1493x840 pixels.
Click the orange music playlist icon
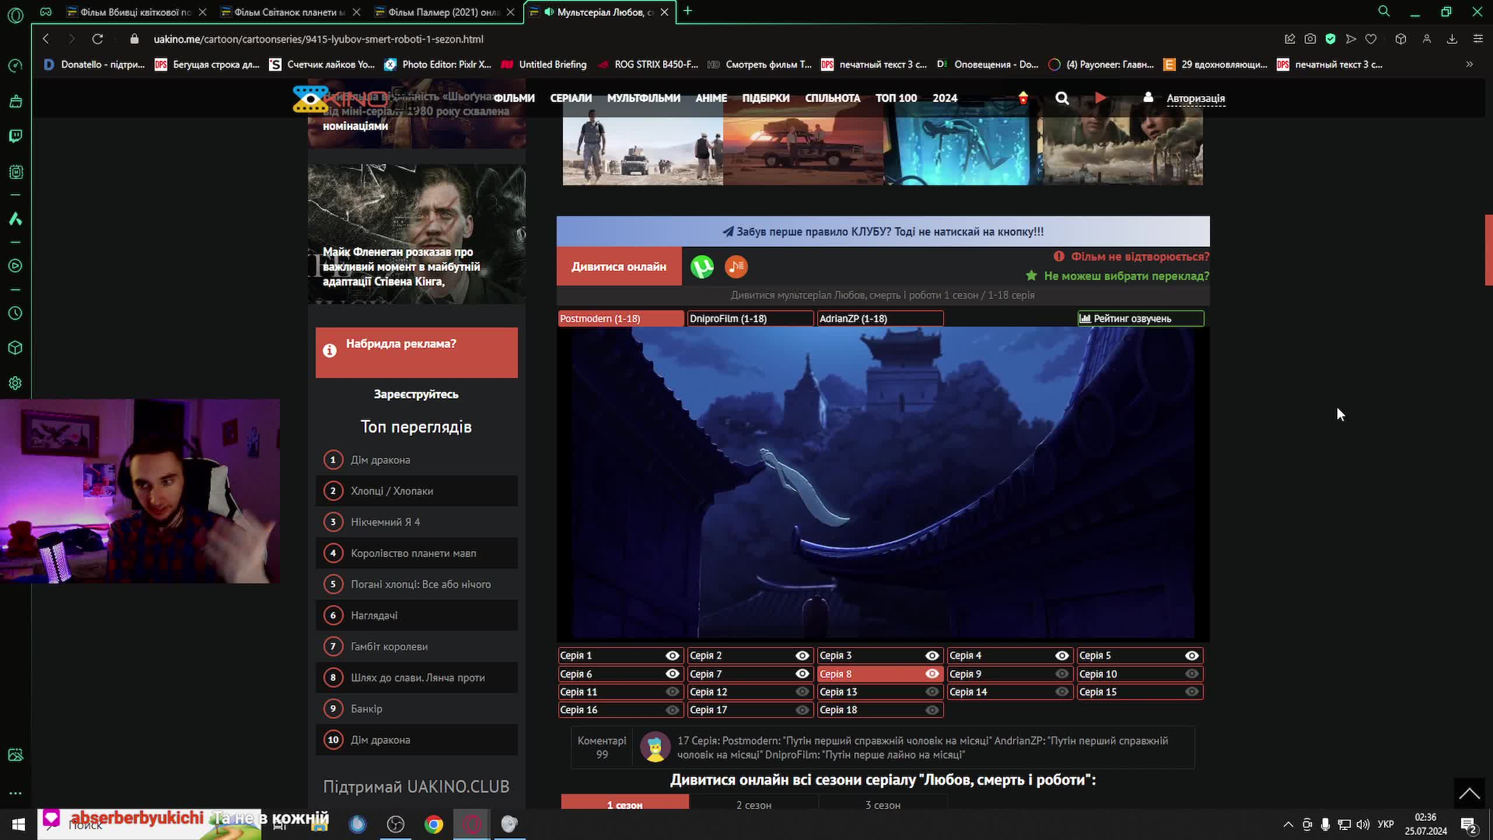click(736, 267)
